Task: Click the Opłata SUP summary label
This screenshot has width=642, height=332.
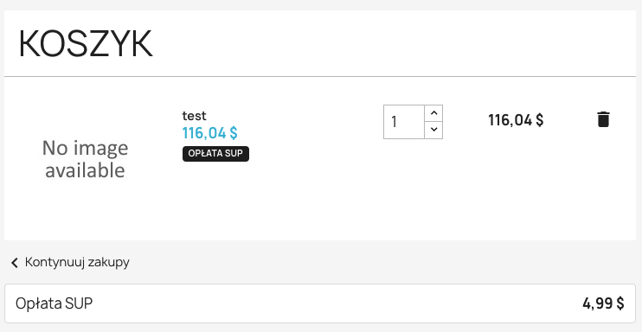Action: coord(54,303)
